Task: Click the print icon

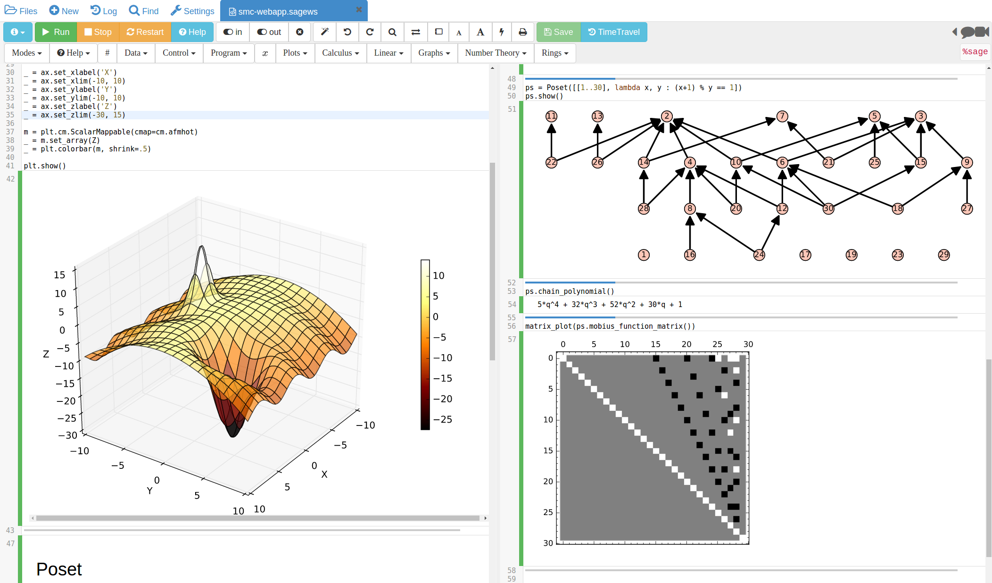Action: [x=522, y=32]
